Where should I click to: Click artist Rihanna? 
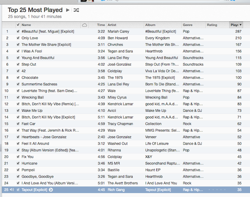coord(114,150)
